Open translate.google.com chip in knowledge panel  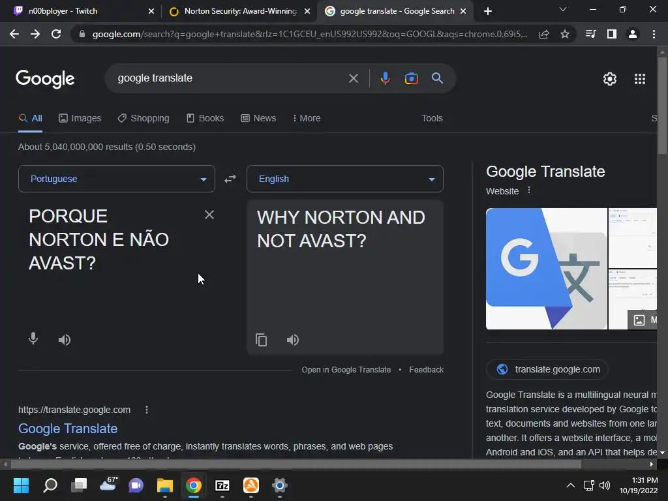click(547, 369)
